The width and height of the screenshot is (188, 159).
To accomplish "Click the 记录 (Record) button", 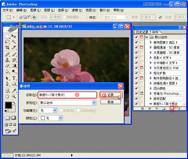I will click(x=110, y=95).
